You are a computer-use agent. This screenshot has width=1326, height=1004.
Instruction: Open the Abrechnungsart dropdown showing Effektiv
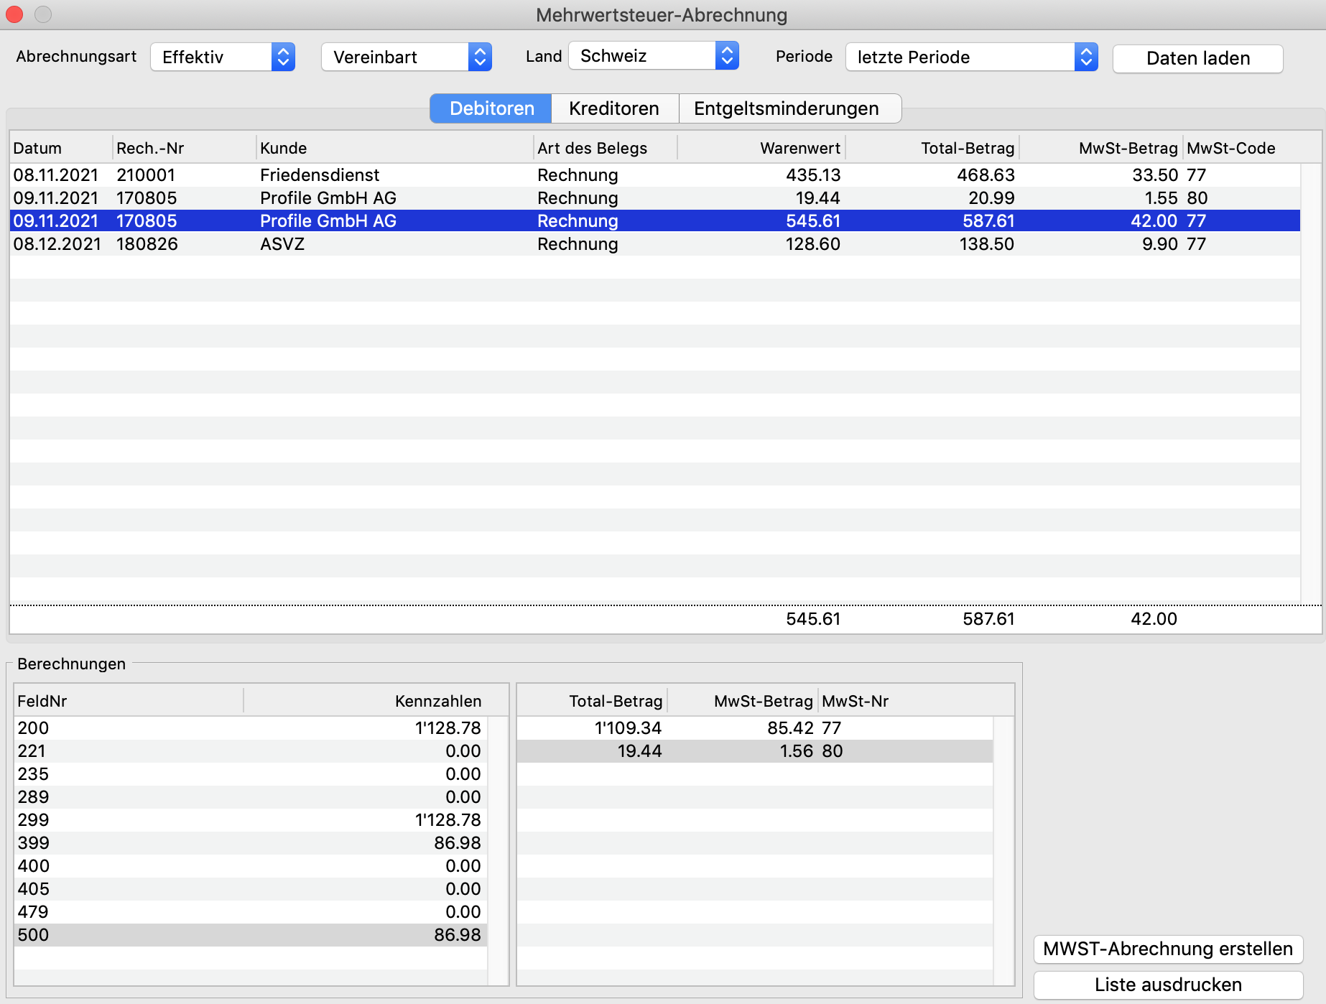click(x=222, y=57)
